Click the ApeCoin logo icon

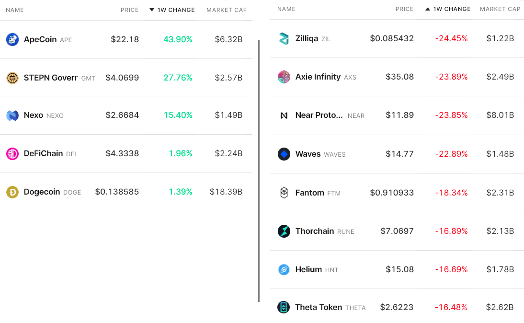pyautogui.click(x=12, y=39)
